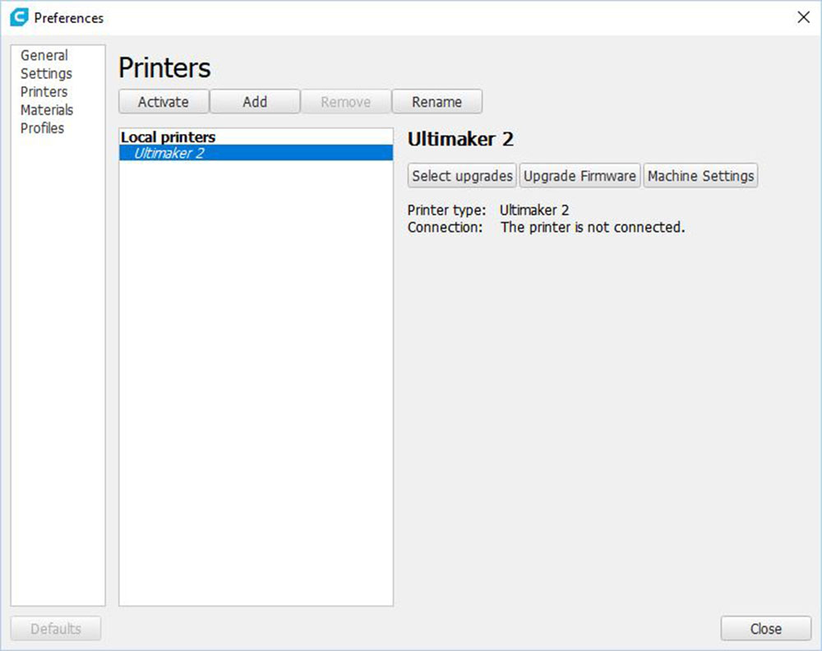Click the greyed-out Remove button
822x651 pixels.
[345, 102]
